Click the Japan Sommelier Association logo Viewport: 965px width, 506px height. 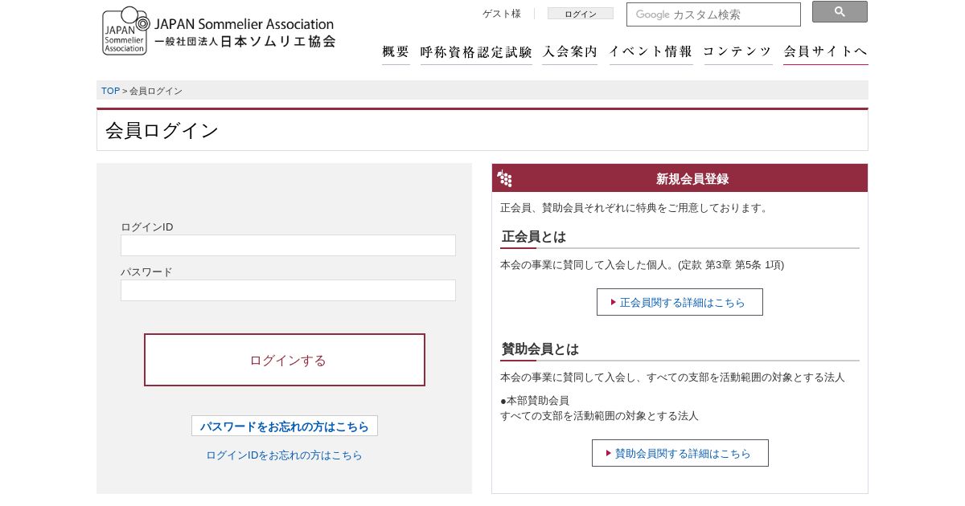(219, 31)
